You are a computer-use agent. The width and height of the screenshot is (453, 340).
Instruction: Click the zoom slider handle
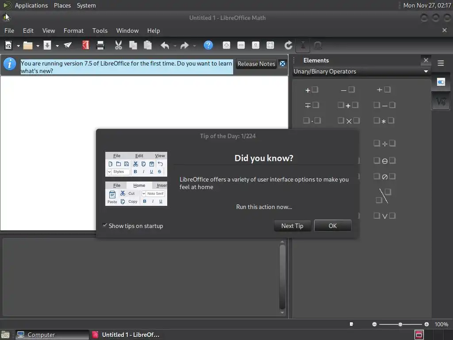400,325
